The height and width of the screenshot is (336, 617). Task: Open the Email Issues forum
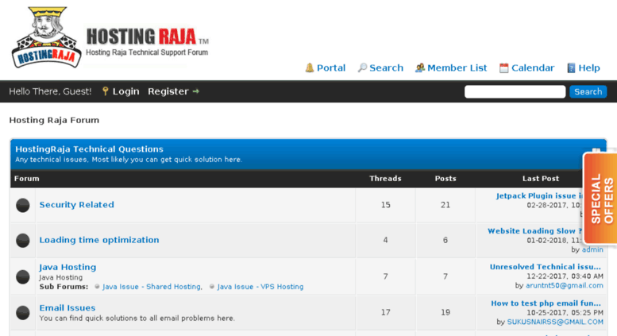67,307
